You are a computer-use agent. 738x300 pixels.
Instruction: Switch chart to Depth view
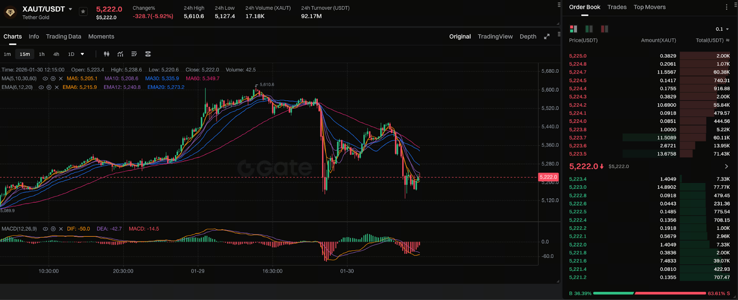(528, 36)
